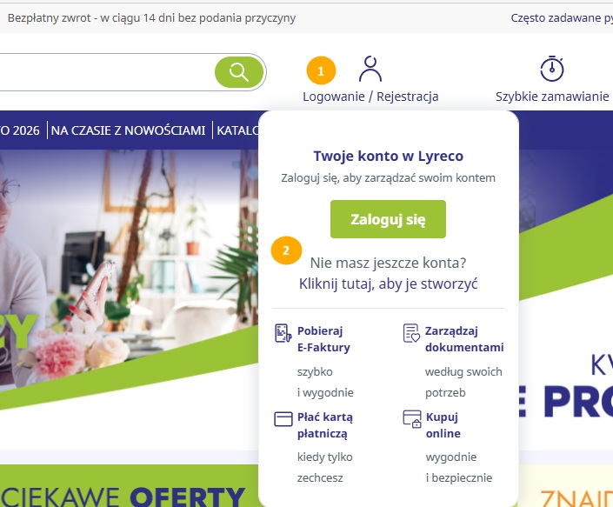Click the E-Faktury download icon
Image resolution: width=613 pixels, height=507 pixels.
(283, 333)
